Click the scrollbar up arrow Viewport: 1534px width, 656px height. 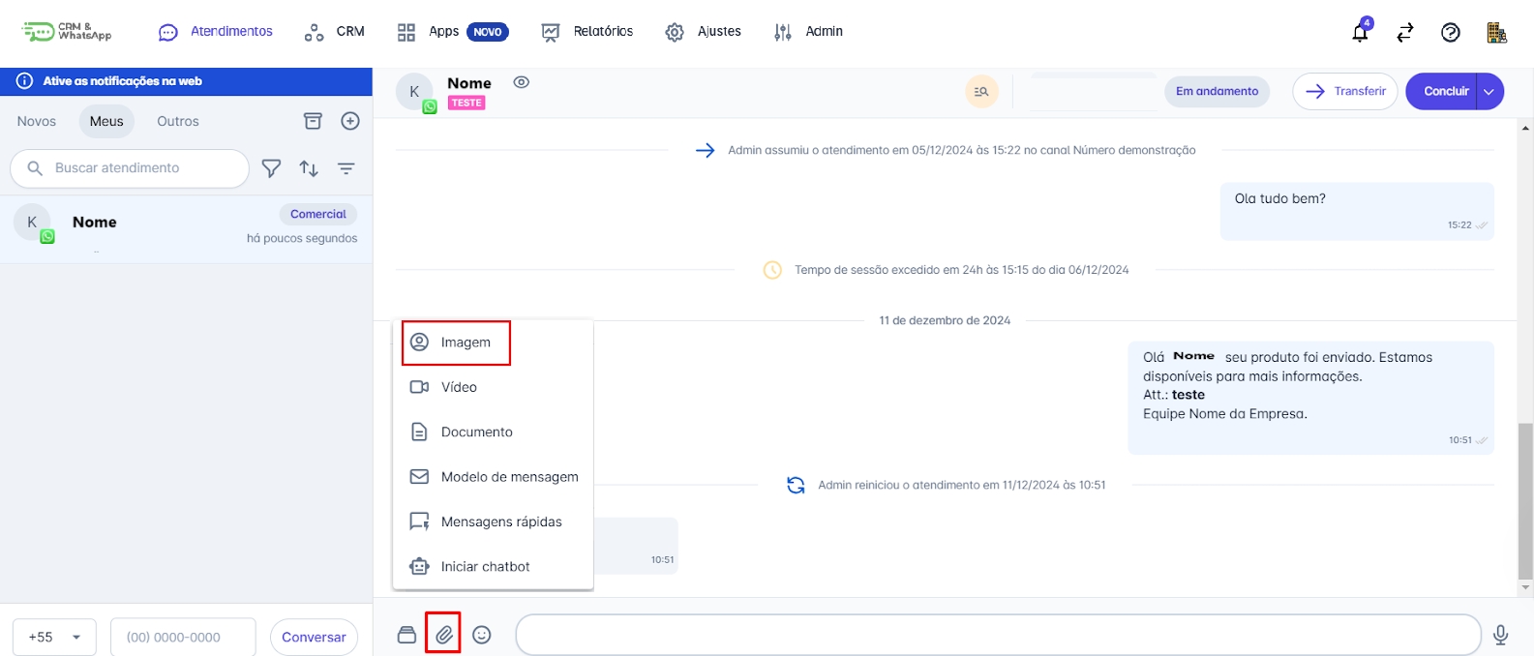pos(1526,127)
